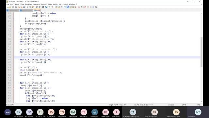
Task: Collapse the for-loop fold marker at line 57
Action: click(x=13, y=88)
